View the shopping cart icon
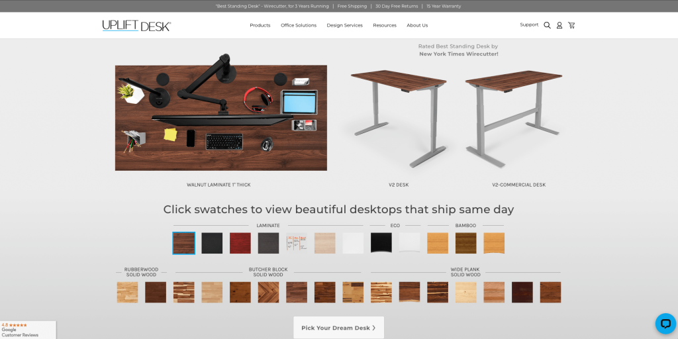This screenshot has height=339, width=678. coord(571,25)
